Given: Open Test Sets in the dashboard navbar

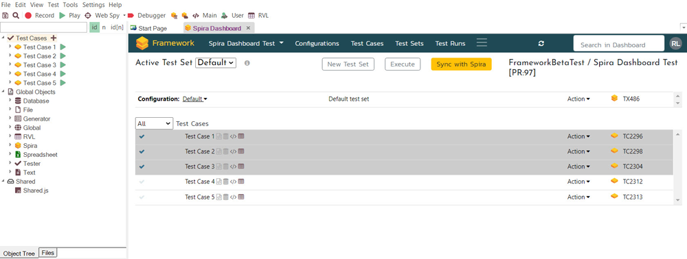Looking at the screenshot, I should pyautogui.click(x=409, y=43).
